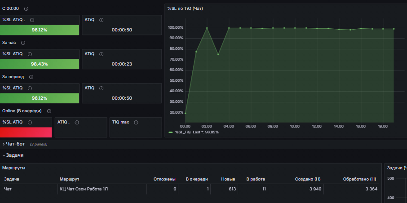Image resolution: width=407 pixels, height=203 pixels.
Task: Click the 'Online (В очереди)' section title
Action: click(22, 111)
